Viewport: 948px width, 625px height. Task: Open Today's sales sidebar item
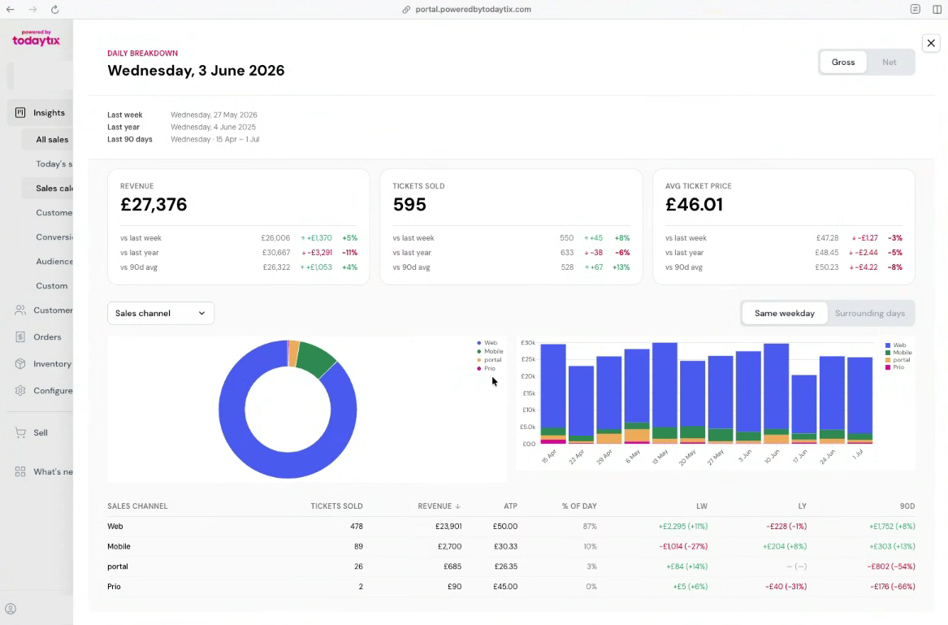pyautogui.click(x=47, y=164)
